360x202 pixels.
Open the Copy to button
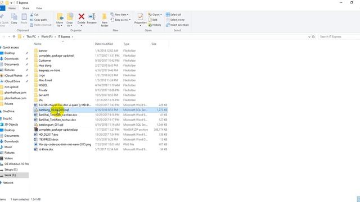[70, 20]
